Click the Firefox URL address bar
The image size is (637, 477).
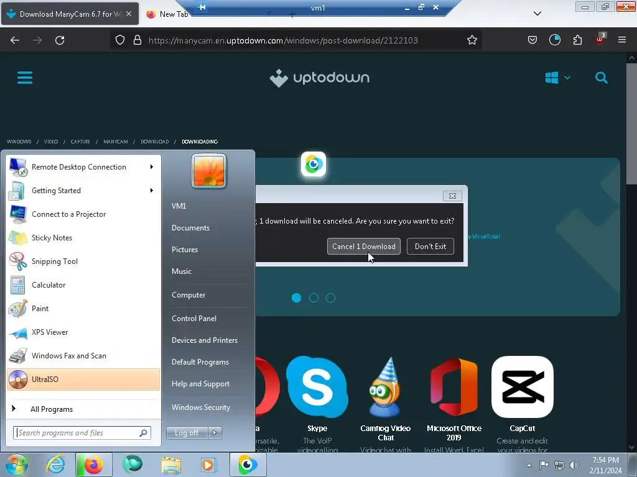295,40
